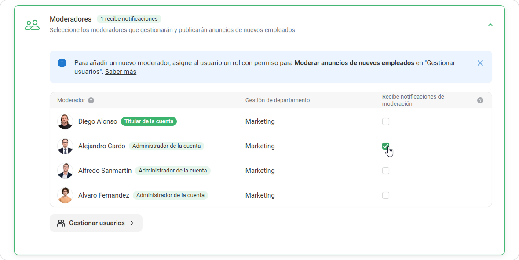Click Diego Alonso's avatar
Image resolution: width=519 pixels, height=260 pixels.
pos(65,121)
